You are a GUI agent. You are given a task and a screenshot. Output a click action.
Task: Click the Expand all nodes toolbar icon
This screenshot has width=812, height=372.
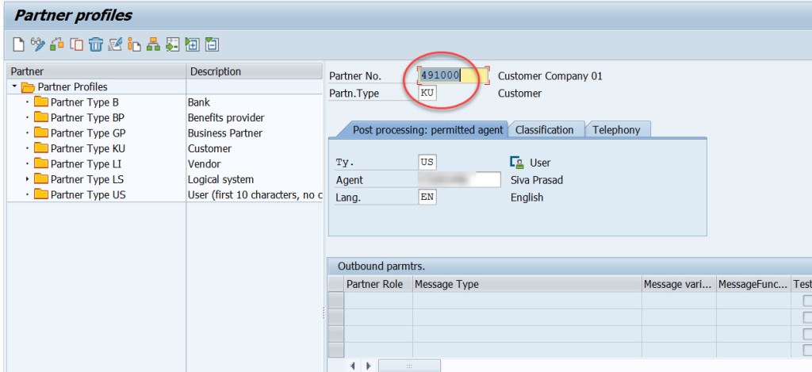tap(192, 44)
